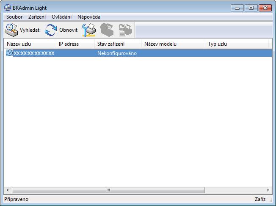Click the Nekonfigurováno status cell
The width and height of the screenshot is (276, 206).
click(x=117, y=53)
